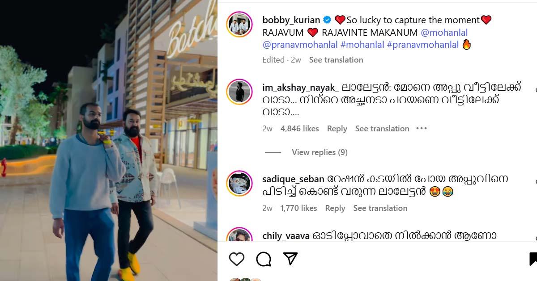See translation of sadique_seban comment
The image size is (537, 281).
pyautogui.click(x=380, y=208)
